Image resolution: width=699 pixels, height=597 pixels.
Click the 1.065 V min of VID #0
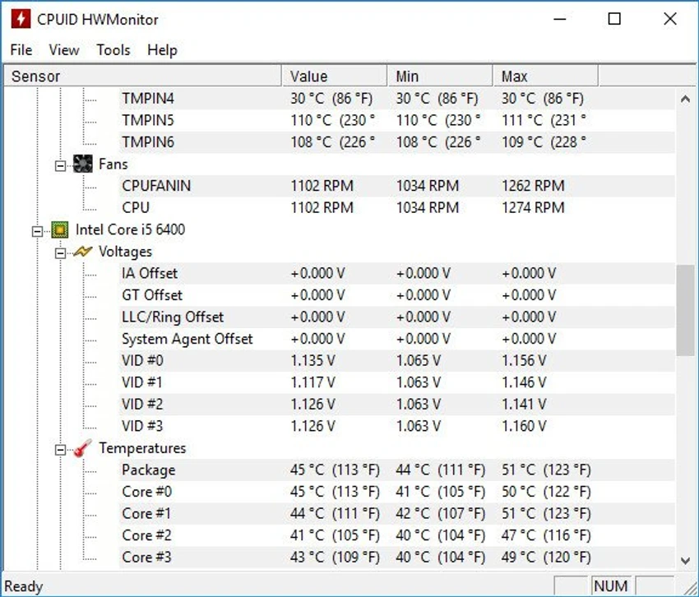pos(419,361)
